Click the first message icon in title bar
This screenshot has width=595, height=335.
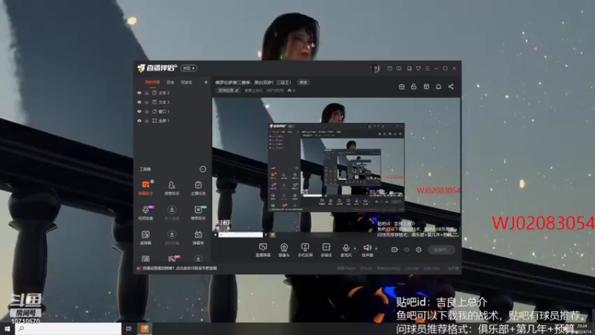tap(390, 68)
